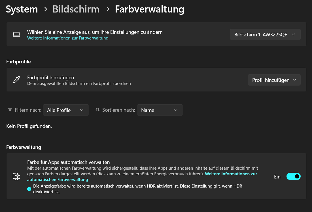
Task: Click the Farbprofil hinzufügen label
Action: click(x=50, y=78)
